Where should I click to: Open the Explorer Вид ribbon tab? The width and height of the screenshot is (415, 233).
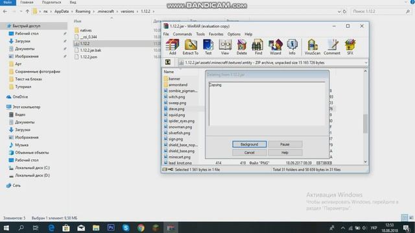tap(73, 3)
